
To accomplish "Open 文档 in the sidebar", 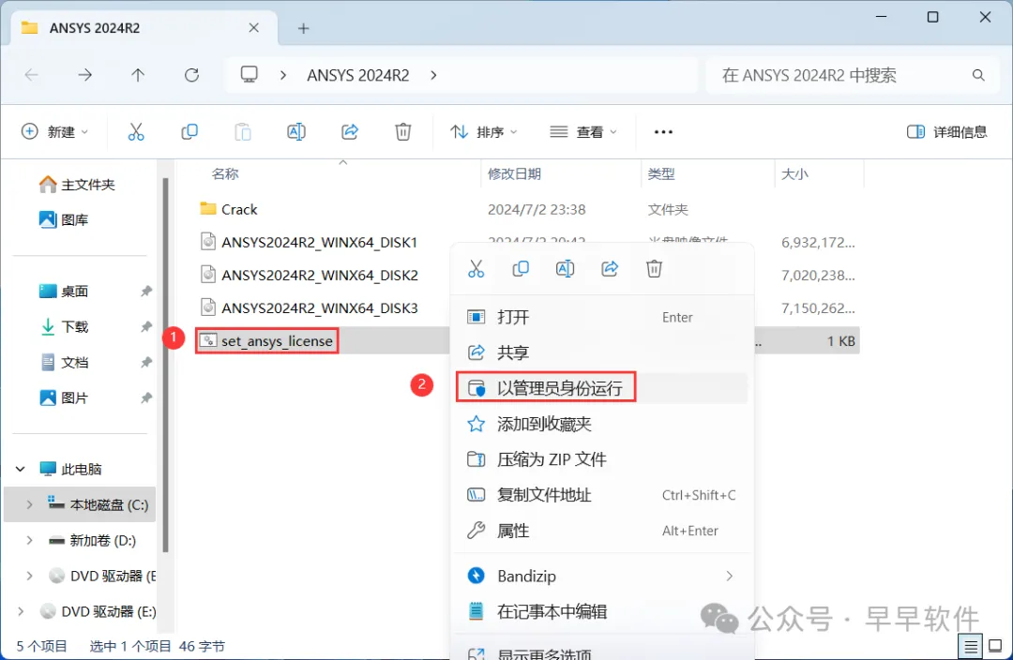I will pos(64,362).
